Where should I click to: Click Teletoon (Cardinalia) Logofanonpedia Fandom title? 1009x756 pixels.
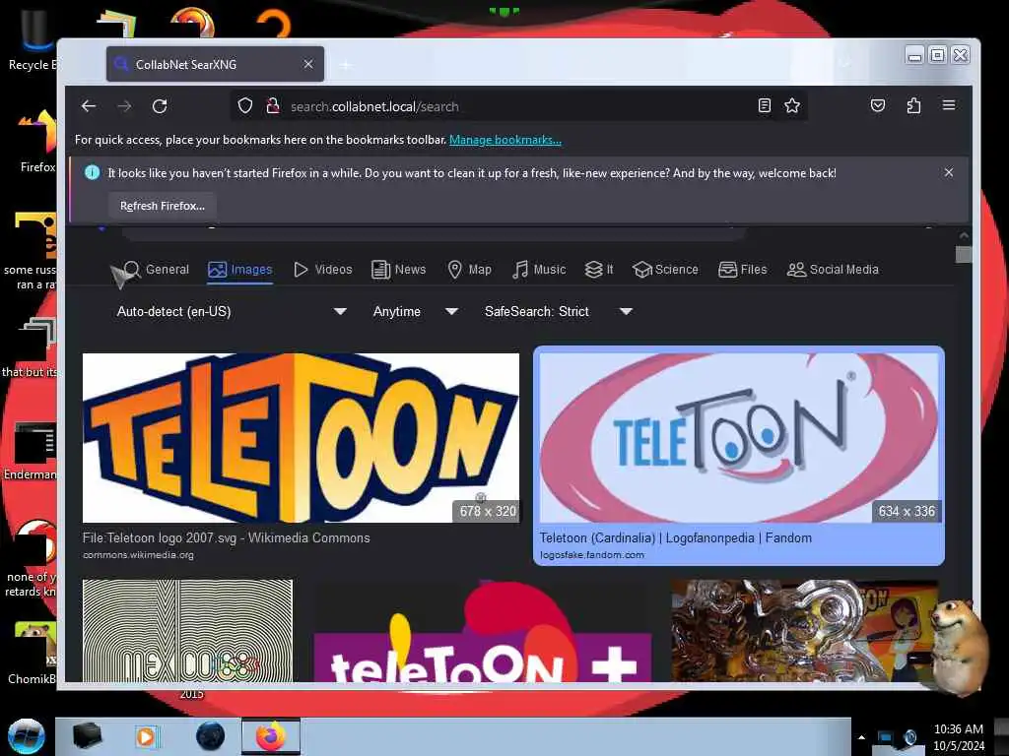(x=676, y=538)
